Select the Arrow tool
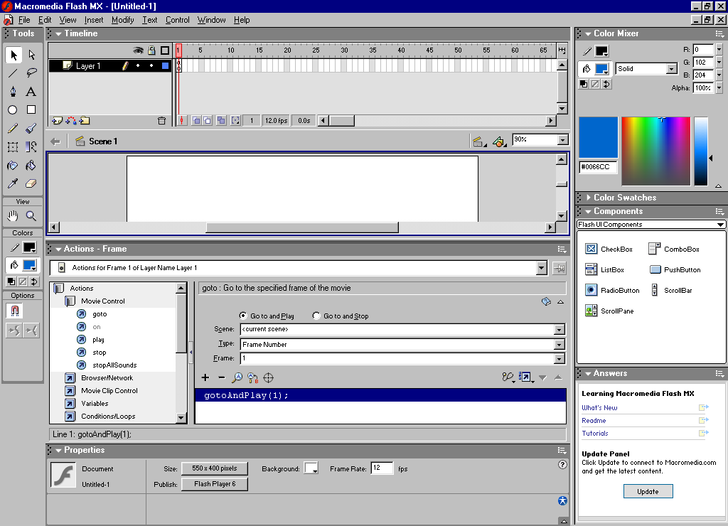The image size is (728, 526). pos(14,55)
